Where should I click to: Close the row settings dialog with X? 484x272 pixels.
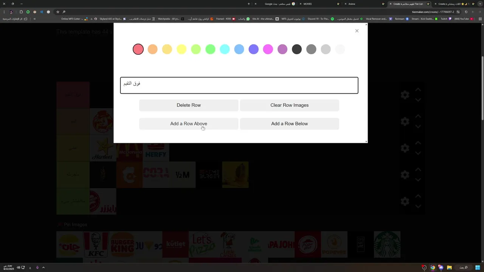[x=357, y=31]
